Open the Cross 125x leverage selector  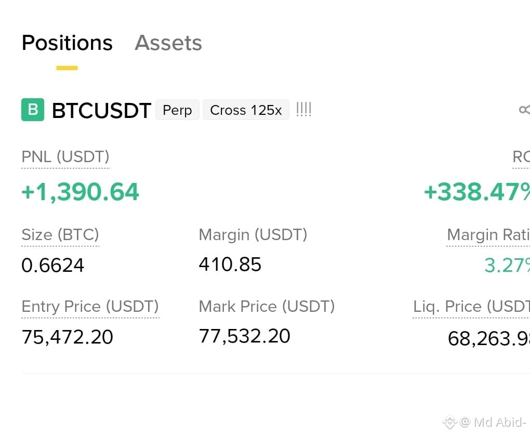(x=246, y=110)
